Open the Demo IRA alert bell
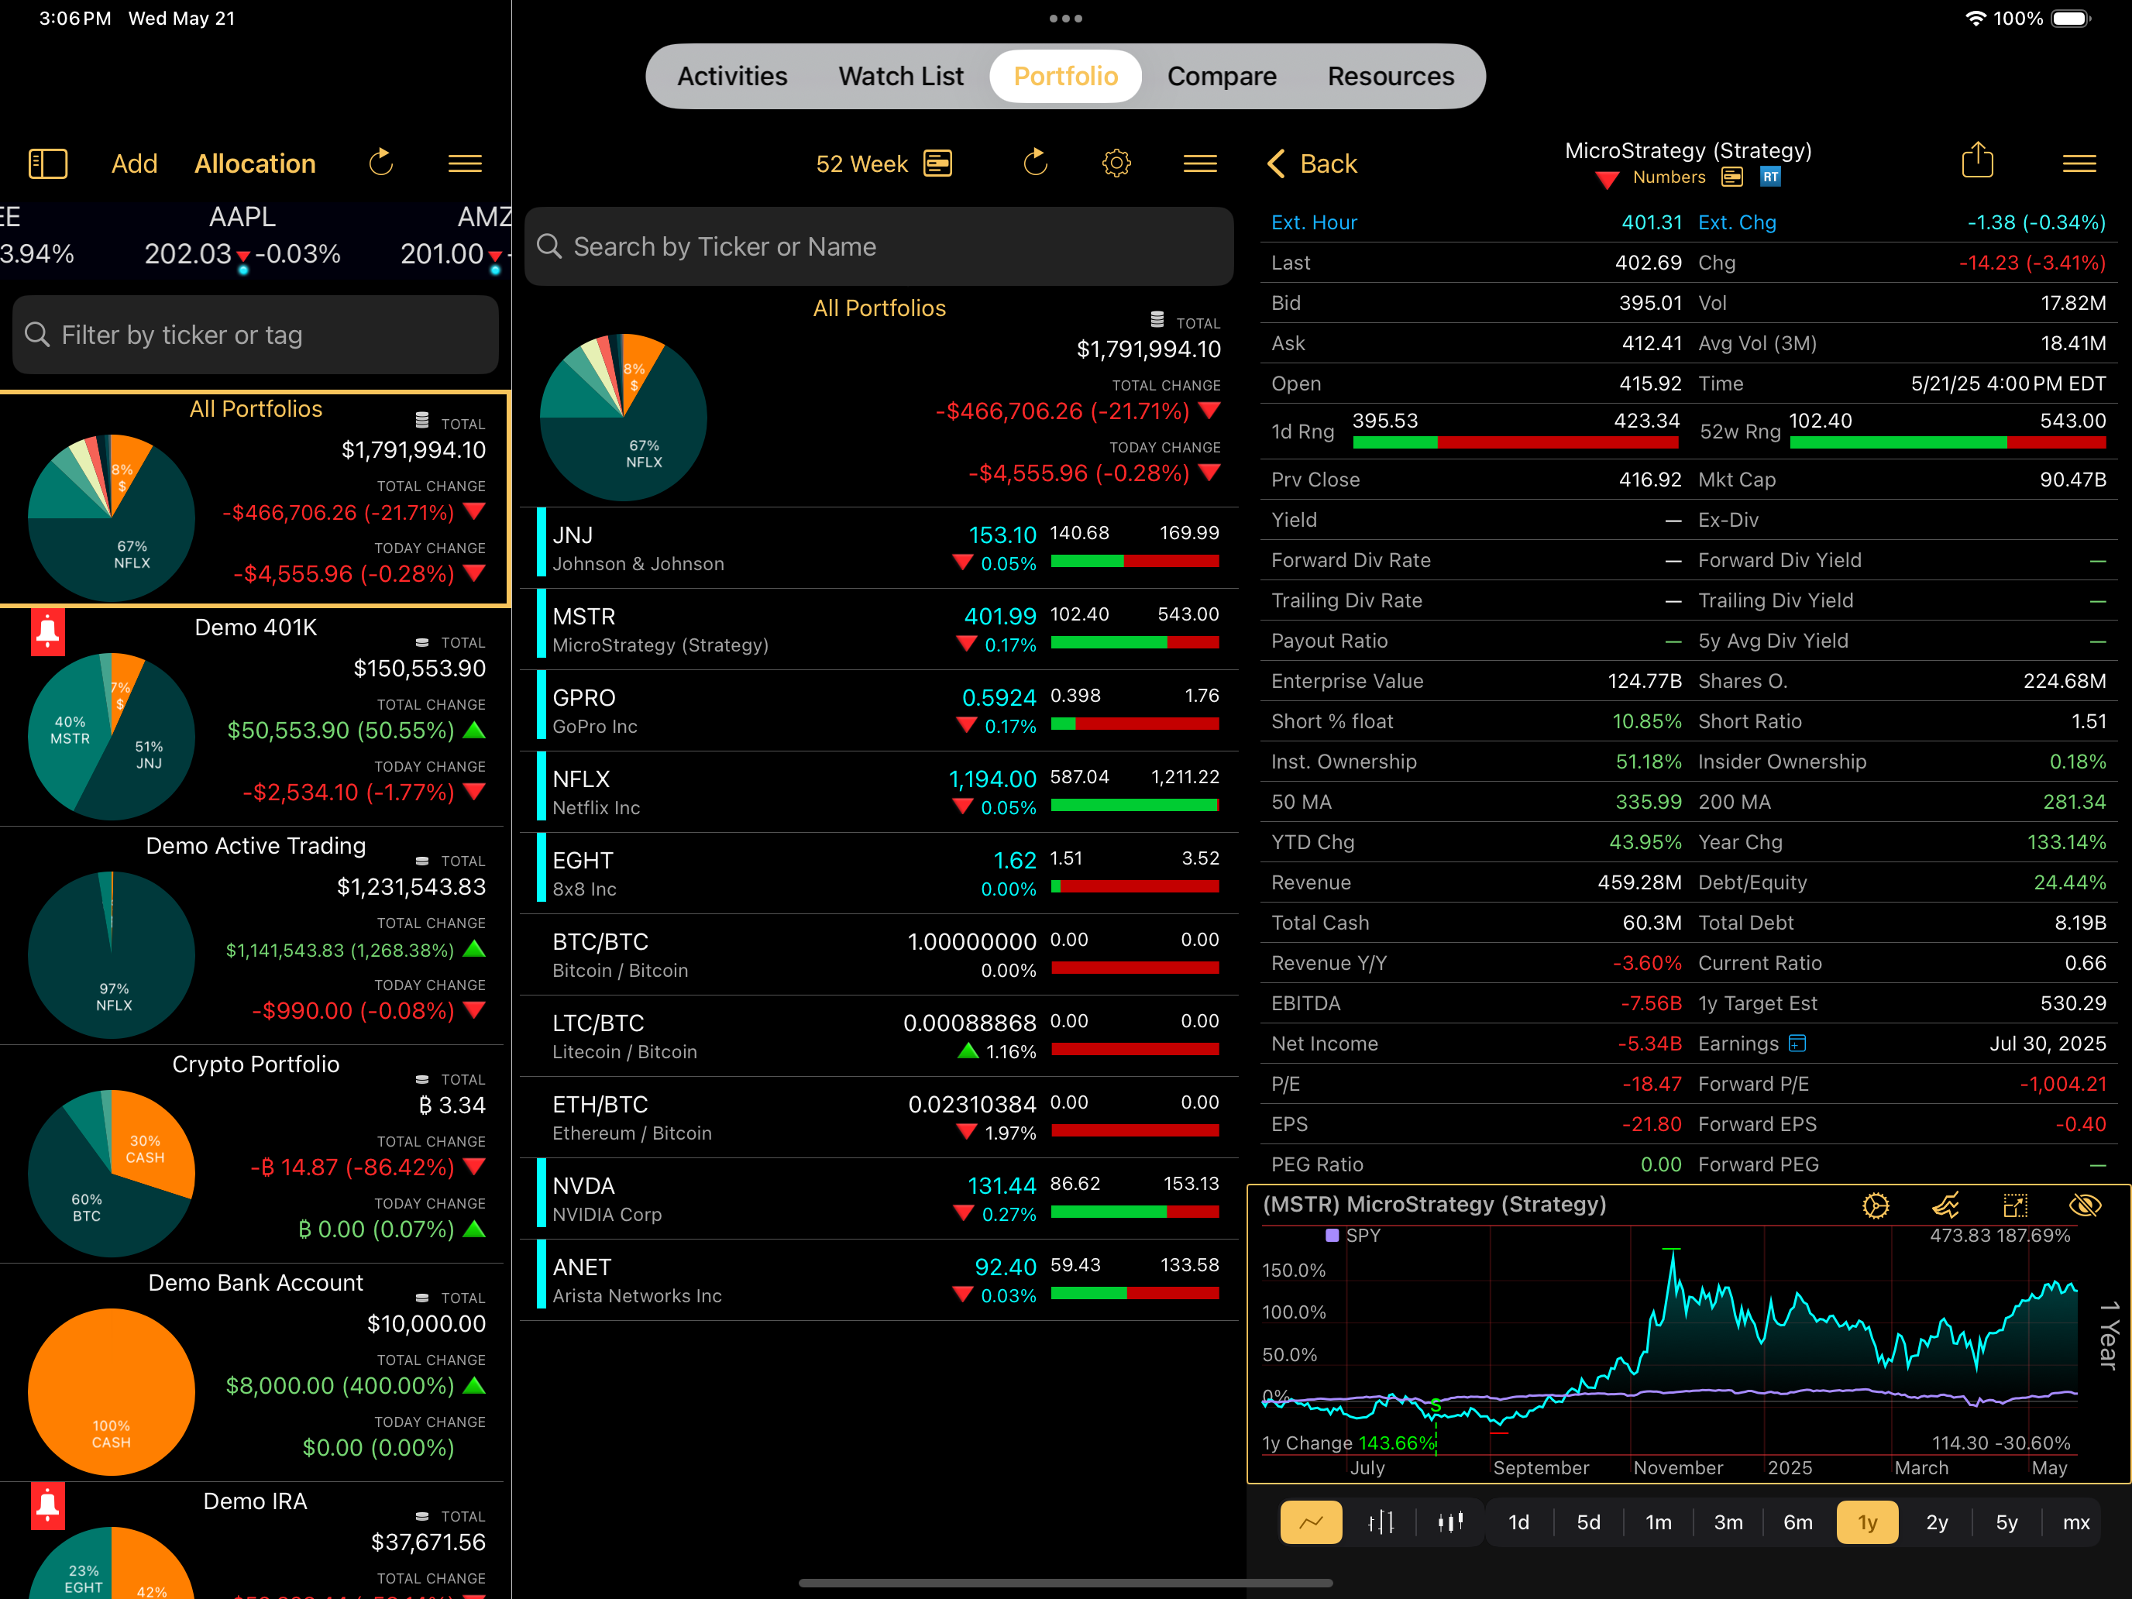Screen dimensions: 2132x1599 tap(47, 1507)
